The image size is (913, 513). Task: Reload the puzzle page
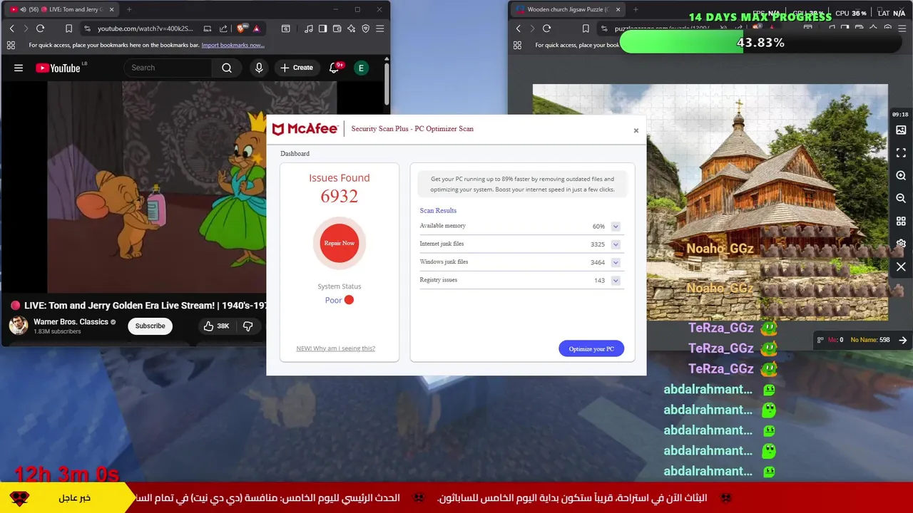546,28
